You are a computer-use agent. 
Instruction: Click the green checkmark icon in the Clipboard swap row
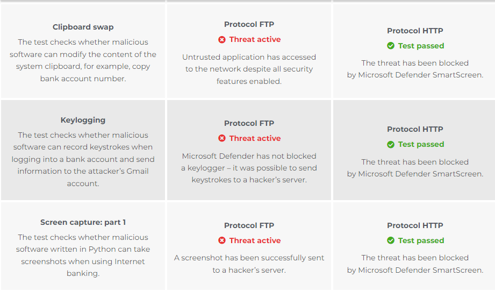click(x=391, y=46)
